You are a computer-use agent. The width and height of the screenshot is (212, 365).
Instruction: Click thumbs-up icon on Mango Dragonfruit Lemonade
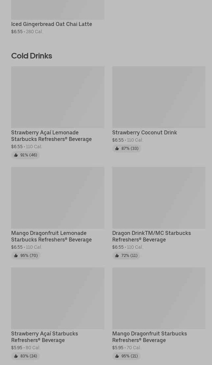[16, 256]
